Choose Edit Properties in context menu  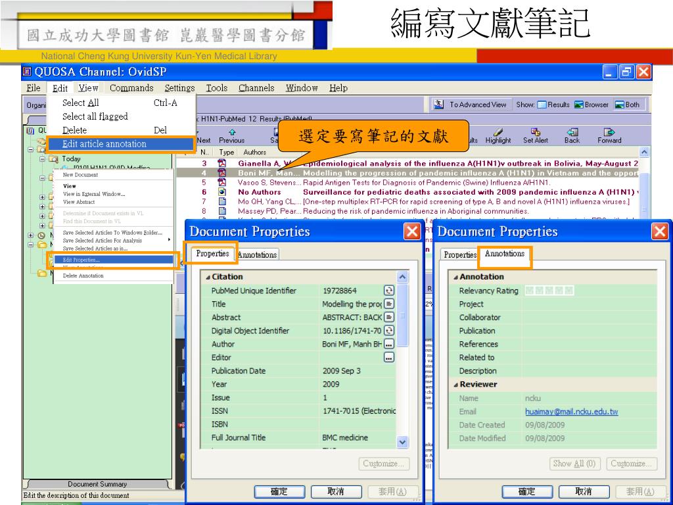(x=113, y=260)
